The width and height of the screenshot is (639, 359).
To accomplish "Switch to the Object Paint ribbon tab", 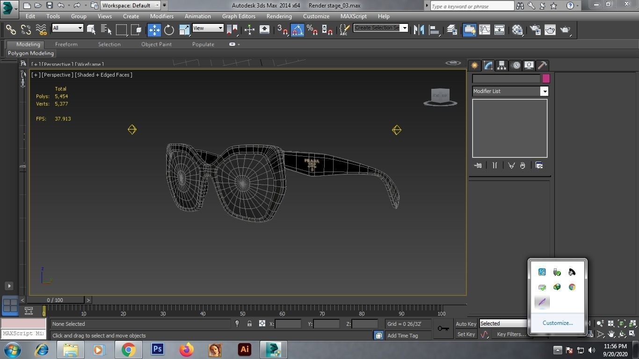I will [156, 44].
